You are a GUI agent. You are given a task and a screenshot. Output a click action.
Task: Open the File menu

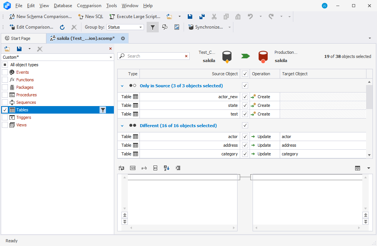[x=19, y=6]
